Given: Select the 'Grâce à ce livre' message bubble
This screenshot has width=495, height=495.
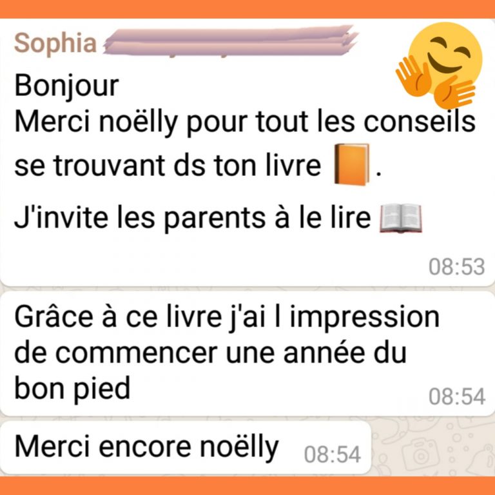Looking at the screenshot, I should [x=247, y=354].
